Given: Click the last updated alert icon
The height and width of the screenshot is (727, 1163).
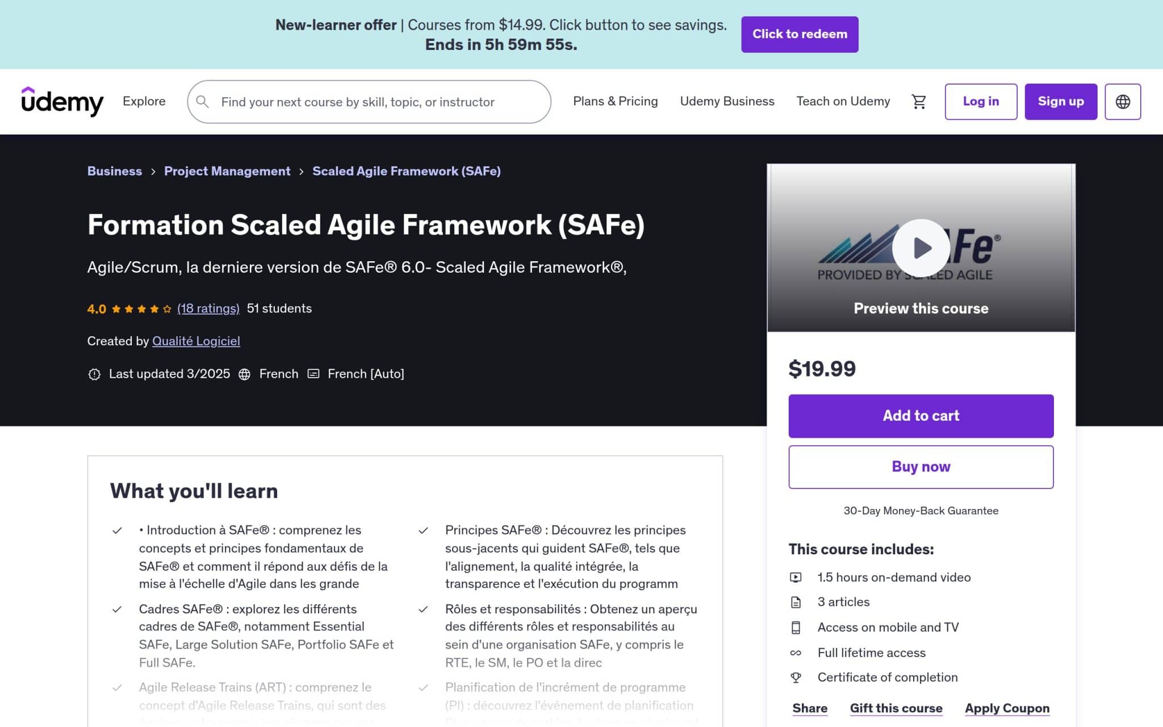Looking at the screenshot, I should (x=94, y=374).
